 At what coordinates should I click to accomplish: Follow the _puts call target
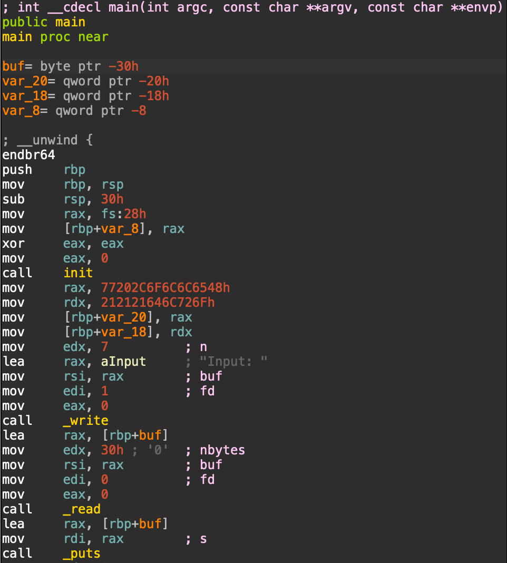[82, 554]
